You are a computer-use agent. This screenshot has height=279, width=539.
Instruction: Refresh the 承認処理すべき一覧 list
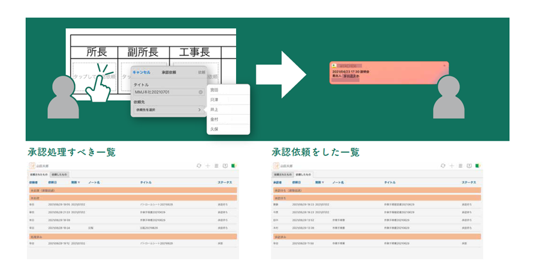[199, 166]
